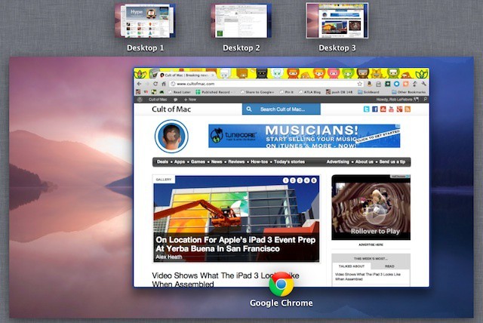Open the Other Bookmarks folder
This screenshot has width=483, height=323.
[410, 91]
